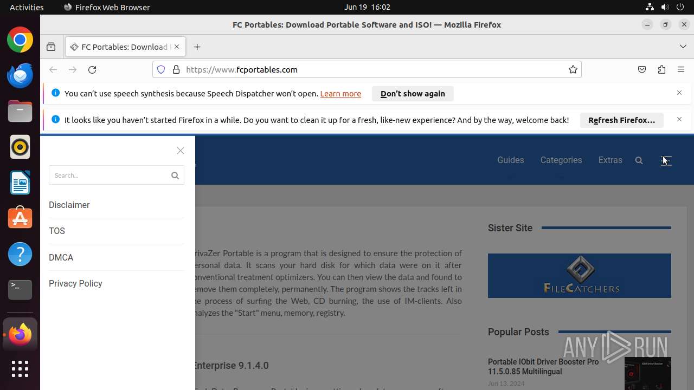Click the Learn more link
The image size is (694, 390).
pos(340,94)
